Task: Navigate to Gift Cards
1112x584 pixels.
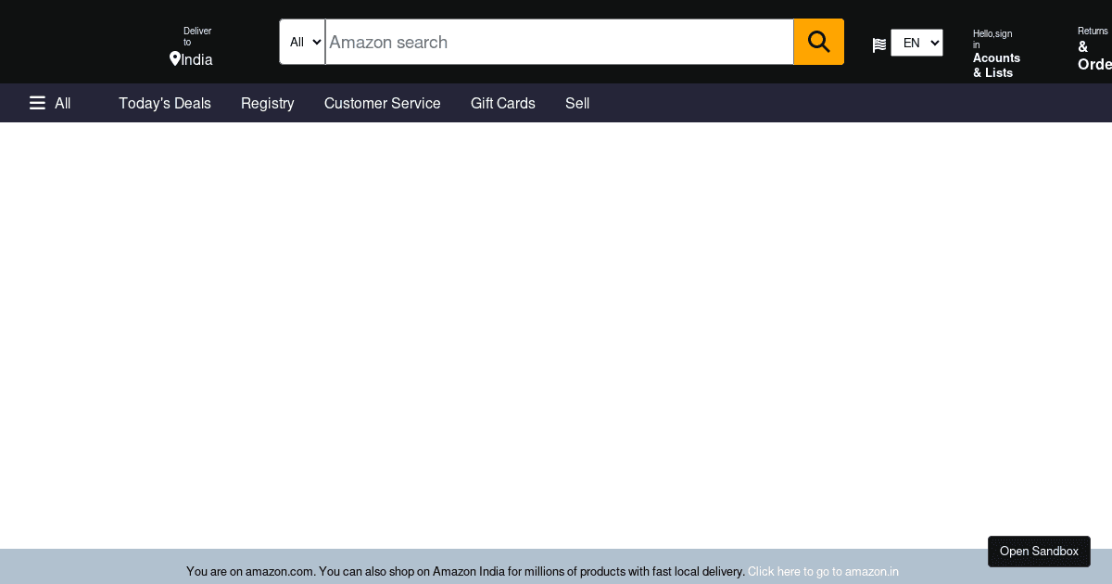Action: click(x=502, y=103)
